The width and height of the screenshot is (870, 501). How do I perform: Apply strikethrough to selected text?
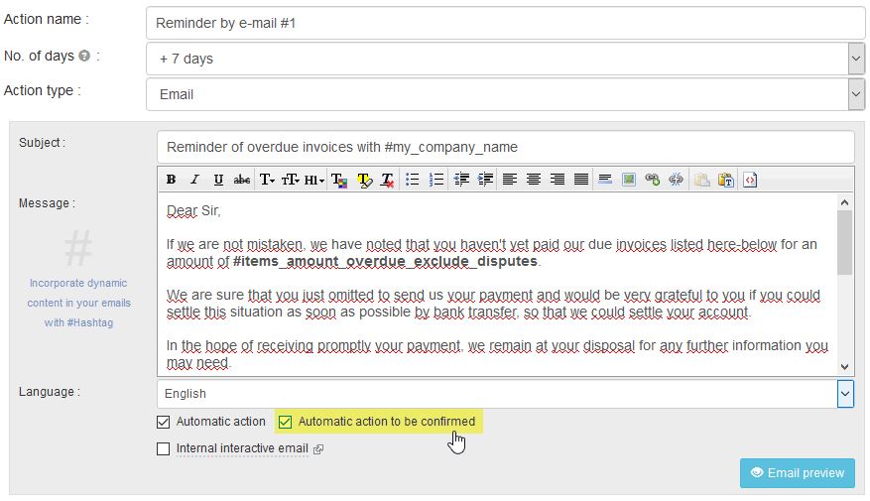pos(242,180)
